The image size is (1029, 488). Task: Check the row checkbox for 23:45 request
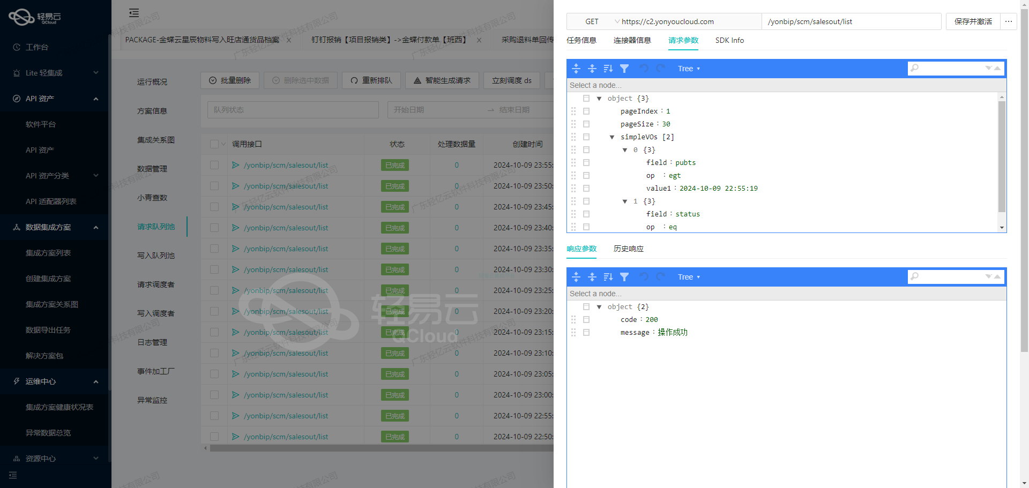214,207
